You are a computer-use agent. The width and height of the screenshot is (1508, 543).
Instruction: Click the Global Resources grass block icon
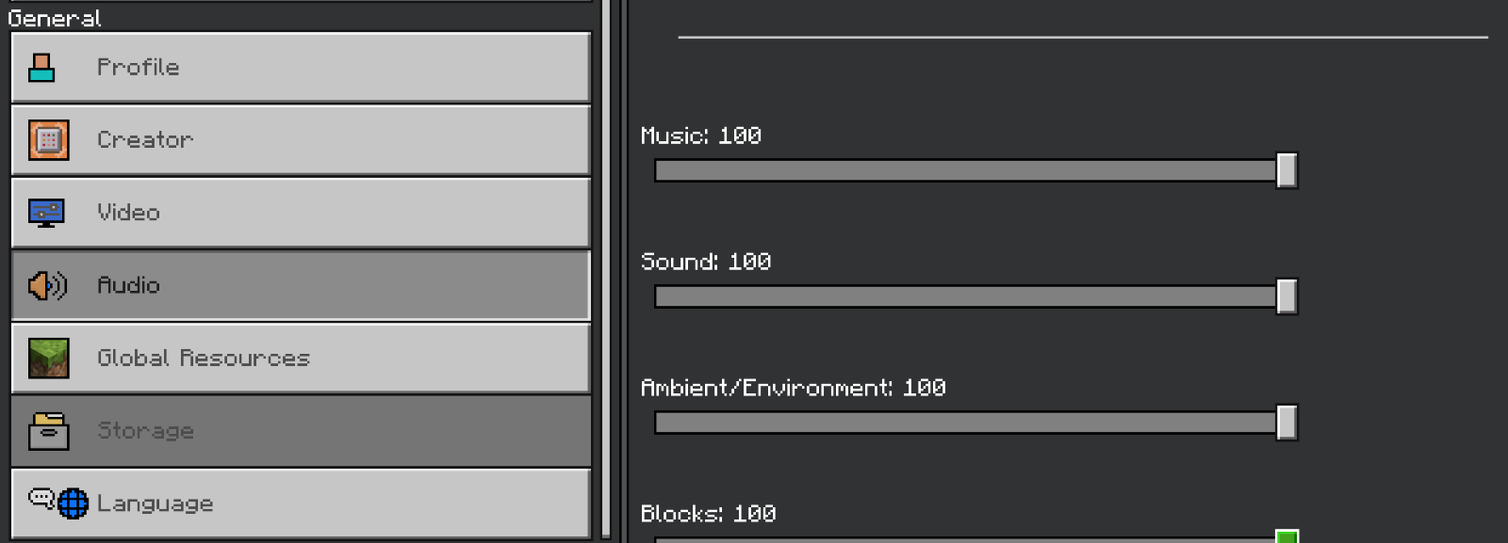[48, 358]
